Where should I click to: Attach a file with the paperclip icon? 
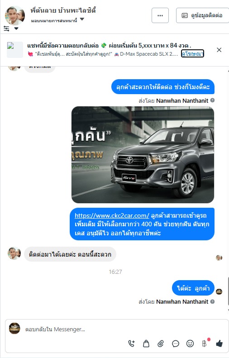161,344
